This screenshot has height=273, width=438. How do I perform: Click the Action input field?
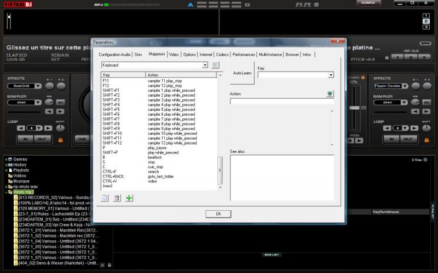tap(282, 102)
